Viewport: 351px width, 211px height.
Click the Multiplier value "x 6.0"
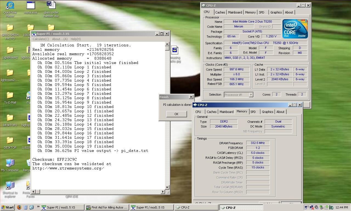pyautogui.click(x=236, y=74)
